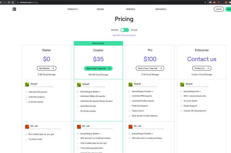
Task: Bookmark page with star icon
Action: pyautogui.click(x=205, y=2)
